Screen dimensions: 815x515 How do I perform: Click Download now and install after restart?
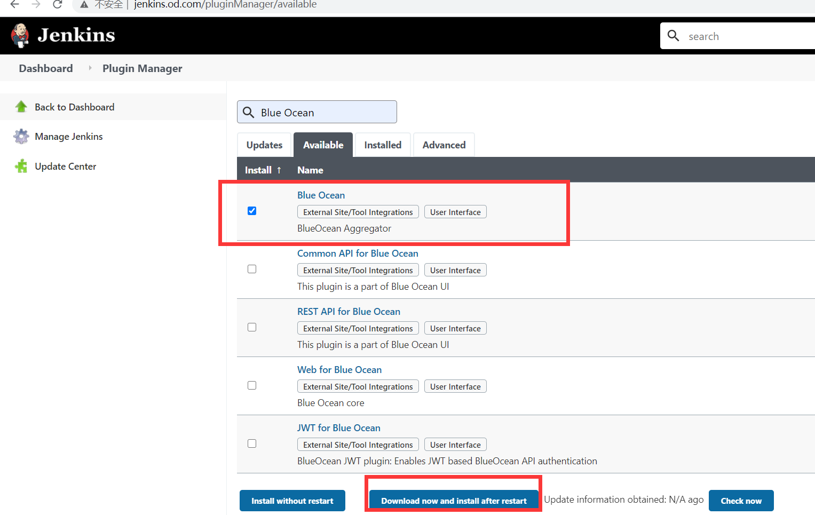click(x=454, y=501)
